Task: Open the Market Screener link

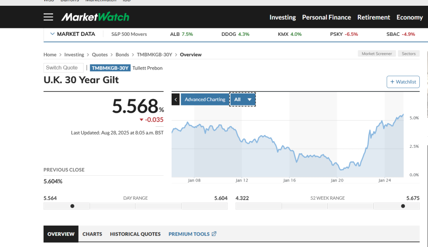Action: (377, 54)
